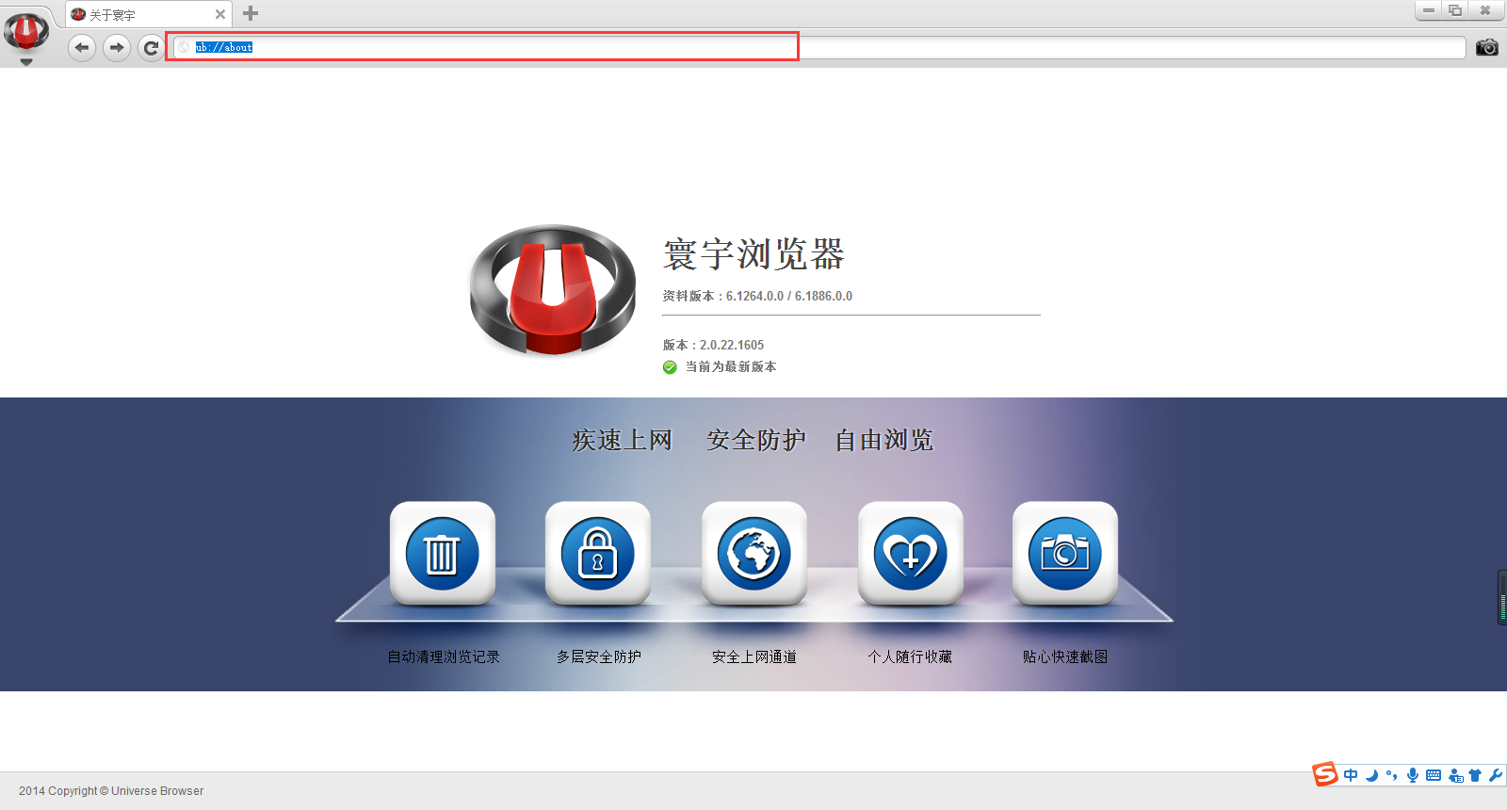
Task: Open the screenshot camera tool in toolbar
Action: 1486,47
